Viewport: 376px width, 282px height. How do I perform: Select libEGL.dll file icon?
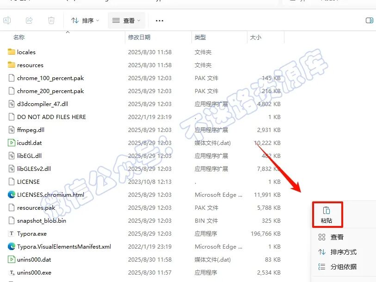pyautogui.click(x=11, y=156)
